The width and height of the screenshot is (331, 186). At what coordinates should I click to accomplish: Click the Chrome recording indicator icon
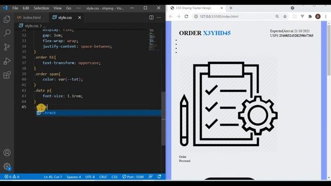[x=292, y=8]
